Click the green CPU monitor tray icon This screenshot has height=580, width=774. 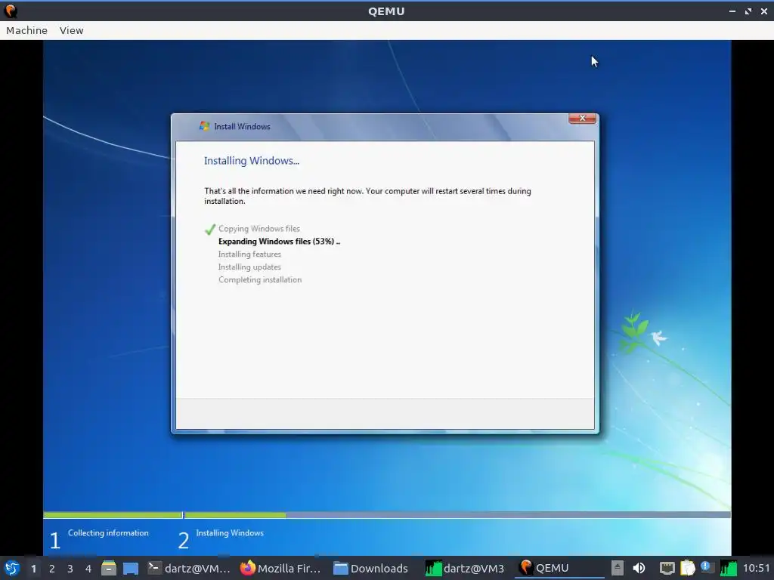728,568
